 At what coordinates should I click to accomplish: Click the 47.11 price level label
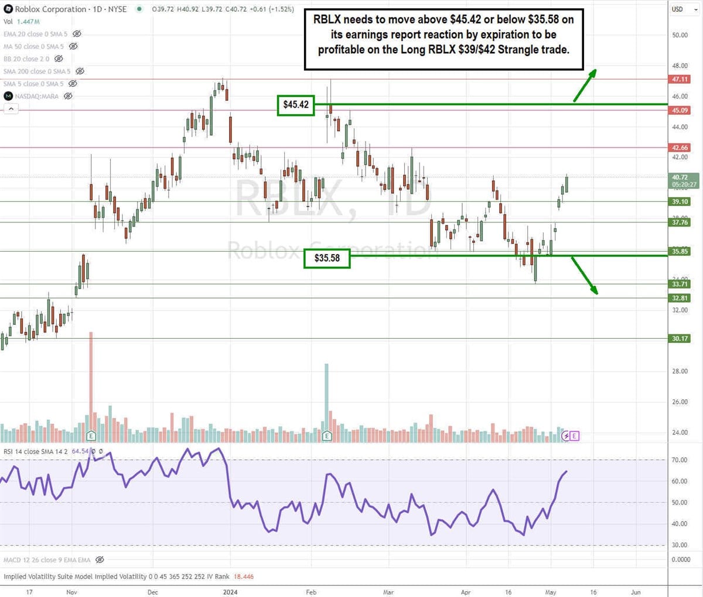tap(680, 79)
